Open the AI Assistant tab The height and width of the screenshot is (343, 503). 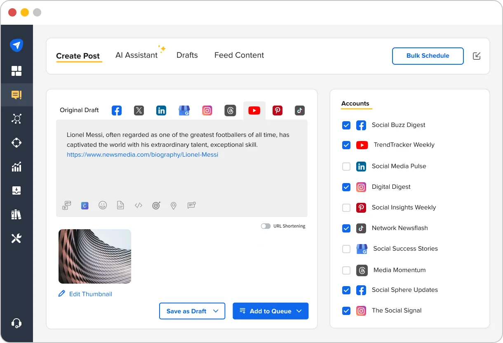click(x=137, y=55)
